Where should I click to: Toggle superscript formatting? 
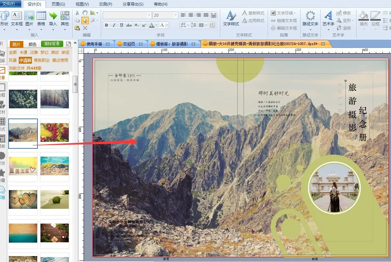click(x=144, y=25)
